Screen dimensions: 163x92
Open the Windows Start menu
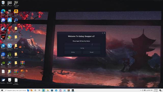point(2,90)
